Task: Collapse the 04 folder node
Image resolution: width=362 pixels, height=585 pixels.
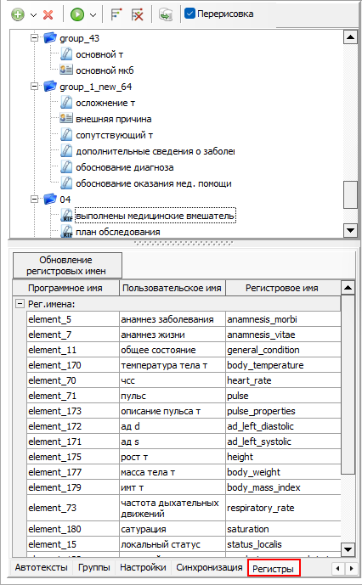Action: 34,199
